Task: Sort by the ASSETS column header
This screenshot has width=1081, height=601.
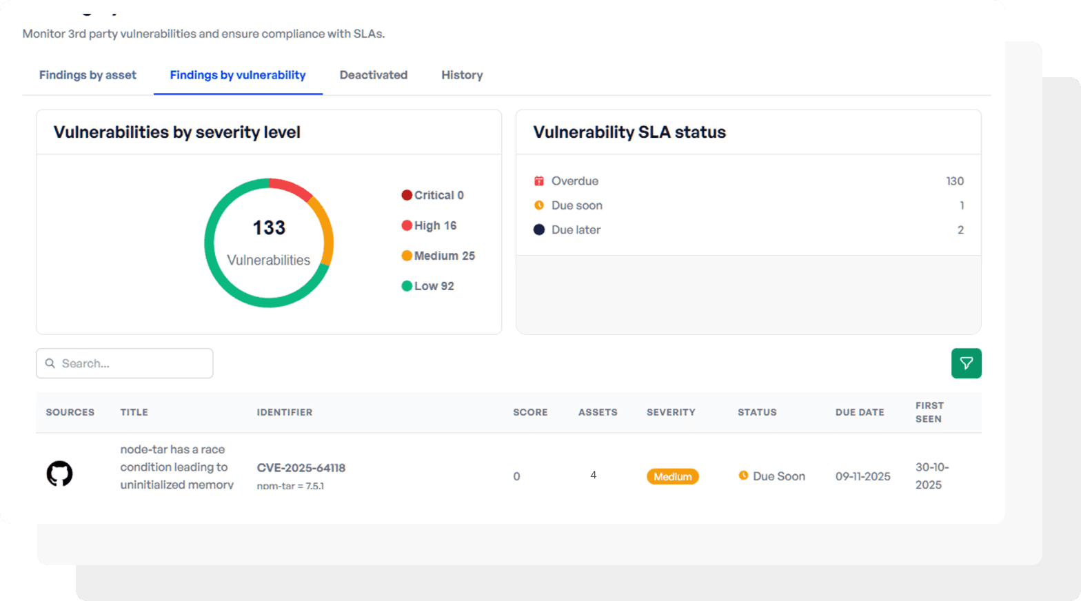Action: click(598, 412)
